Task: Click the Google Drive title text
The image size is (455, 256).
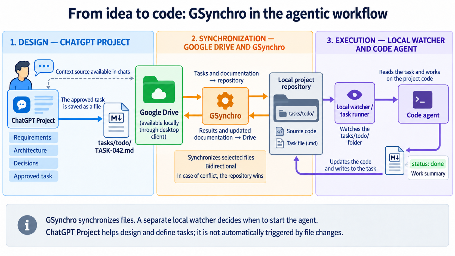Action: (159, 112)
